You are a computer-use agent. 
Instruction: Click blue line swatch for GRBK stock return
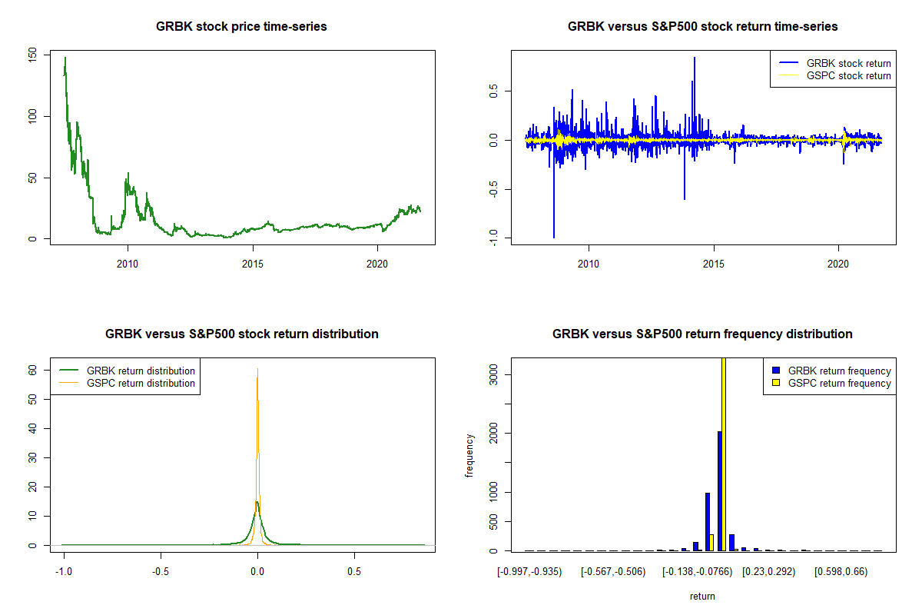[788, 63]
